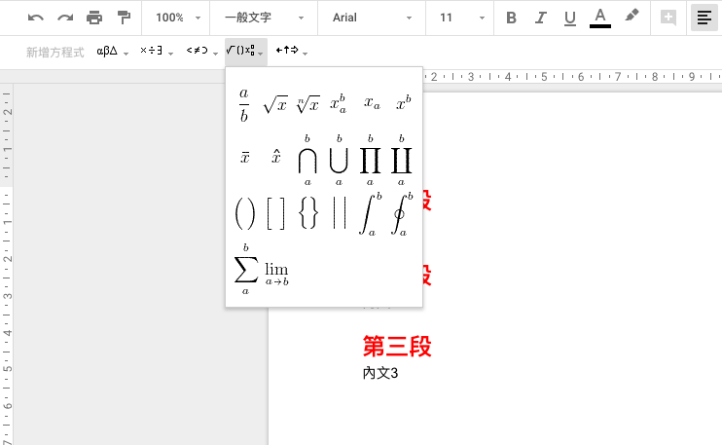Screen dimensions: 722x445
Task: Open the arrows symbols menu
Action: click(292, 51)
